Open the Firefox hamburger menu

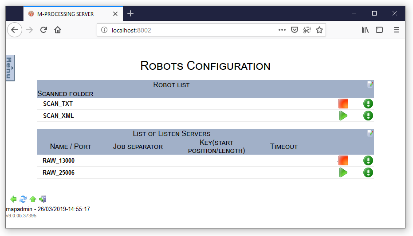[397, 30]
